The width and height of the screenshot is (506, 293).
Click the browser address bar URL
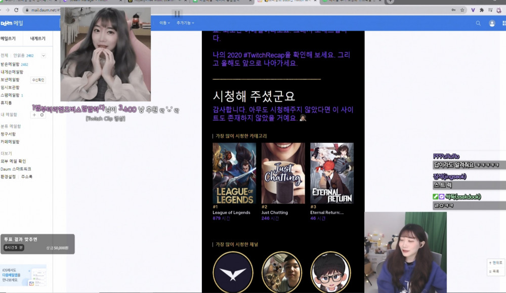pos(45,10)
